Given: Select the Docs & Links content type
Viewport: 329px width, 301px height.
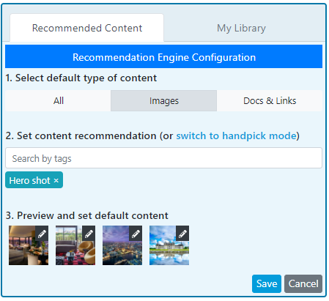Looking at the screenshot, I should (270, 101).
